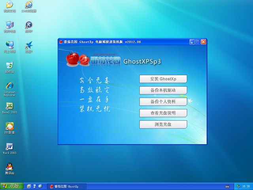Viewport: 253px width, 190px height.
Task: Open the 开始 Start menu
Action: point(11,186)
